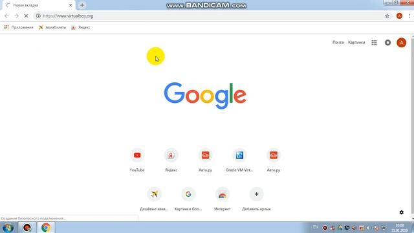This screenshot has height=233, width=414.
Task: Select the Новая вкладка tab
Action: pos(38,5)
